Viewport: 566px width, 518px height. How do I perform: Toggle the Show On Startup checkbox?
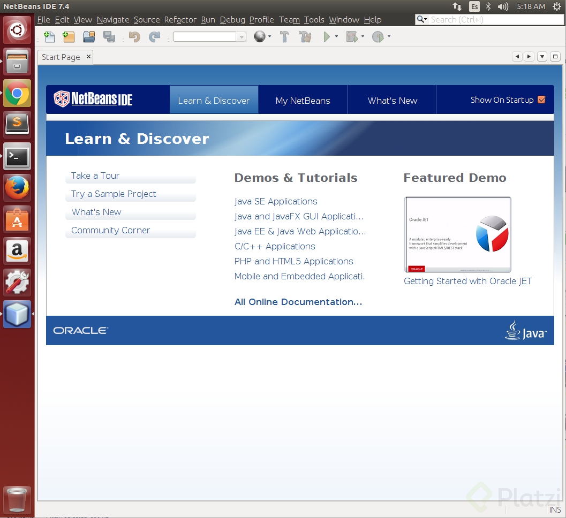541,100
